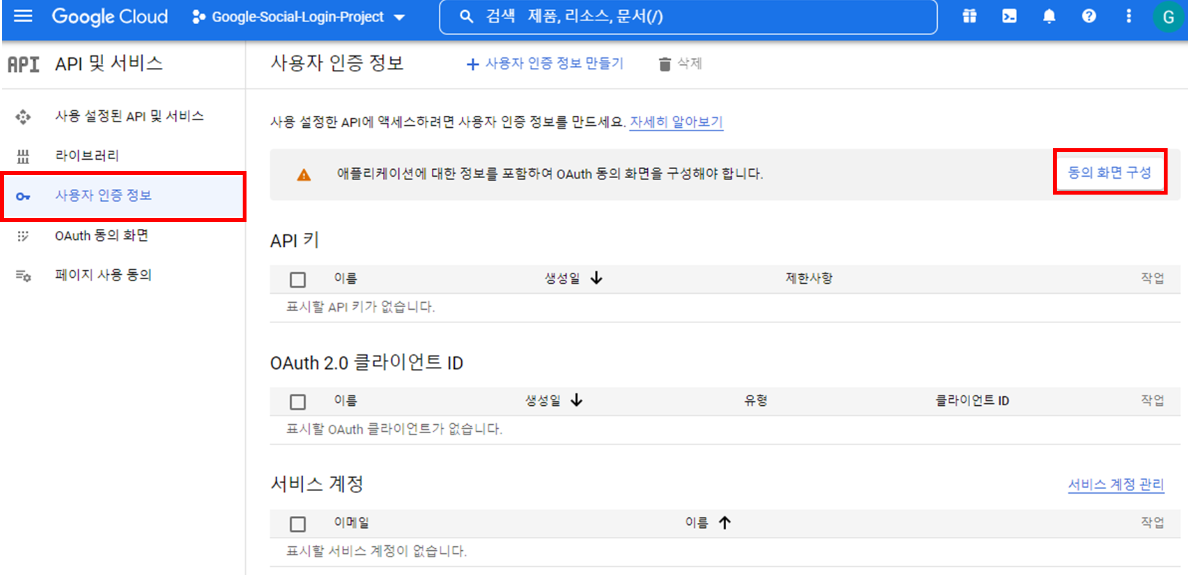Click the 유형 column header
This screenshot has width=1188, height=575.
point(755,400)
